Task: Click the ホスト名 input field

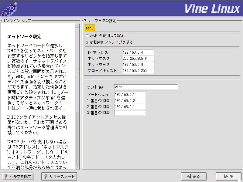Action: tap(146, 87)
